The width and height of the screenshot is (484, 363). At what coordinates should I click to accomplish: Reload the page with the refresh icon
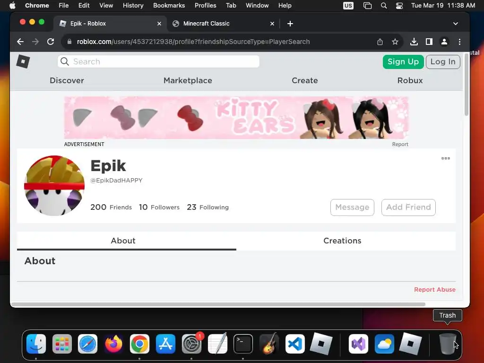coord(51,42)
